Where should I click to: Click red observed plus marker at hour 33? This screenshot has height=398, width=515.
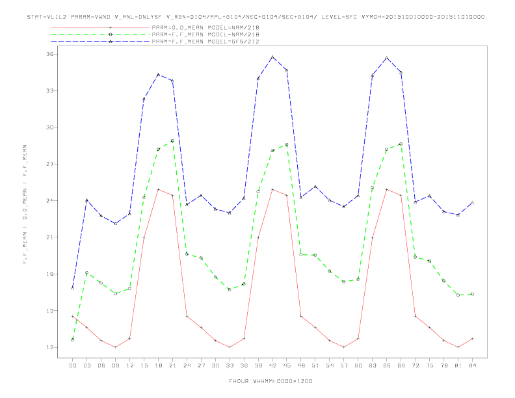point(230,347)
